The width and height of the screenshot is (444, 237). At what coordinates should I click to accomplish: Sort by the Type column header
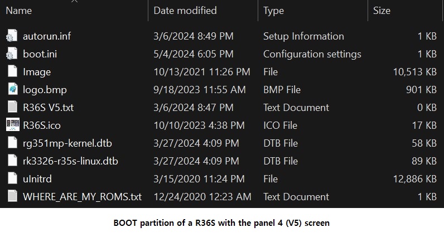click(x=273, y=11)
